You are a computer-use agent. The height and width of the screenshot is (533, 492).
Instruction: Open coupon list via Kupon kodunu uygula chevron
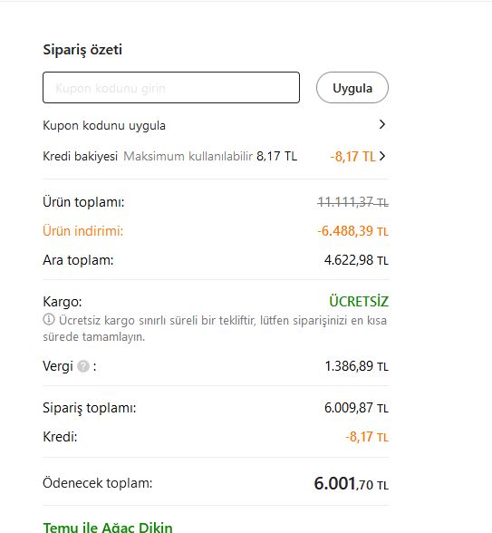(x=382, y=124)
